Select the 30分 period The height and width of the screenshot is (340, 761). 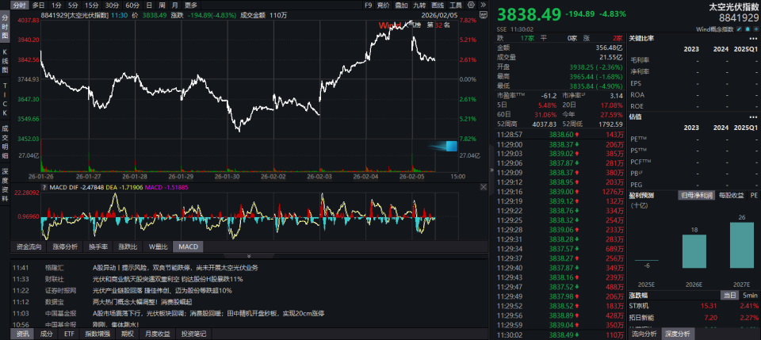pyautogui.click(x=112, y=5)
